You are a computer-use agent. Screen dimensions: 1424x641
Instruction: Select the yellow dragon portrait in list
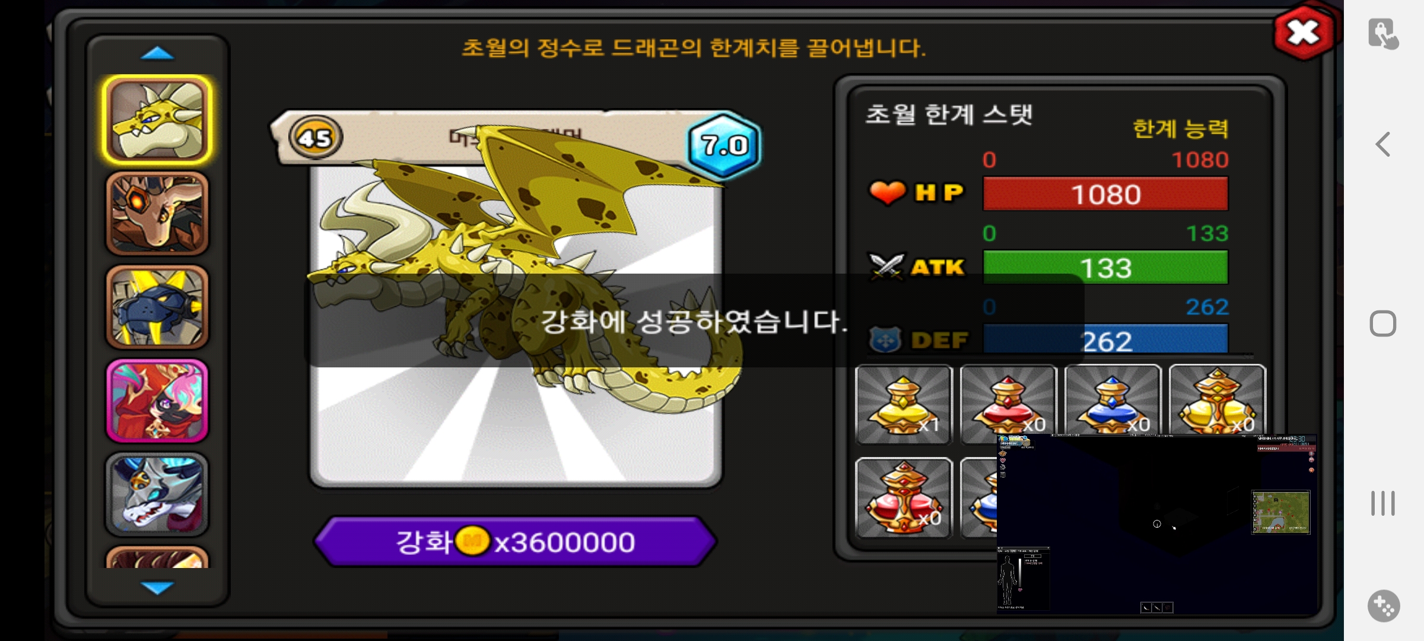pyautogui.click(x=157, y=120)
